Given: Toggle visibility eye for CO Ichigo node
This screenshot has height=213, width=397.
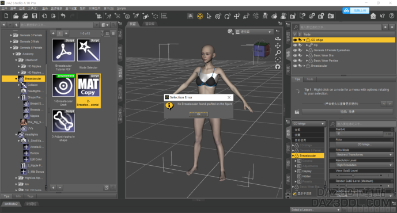Looking at the screenshot, I should coord(295,40).
